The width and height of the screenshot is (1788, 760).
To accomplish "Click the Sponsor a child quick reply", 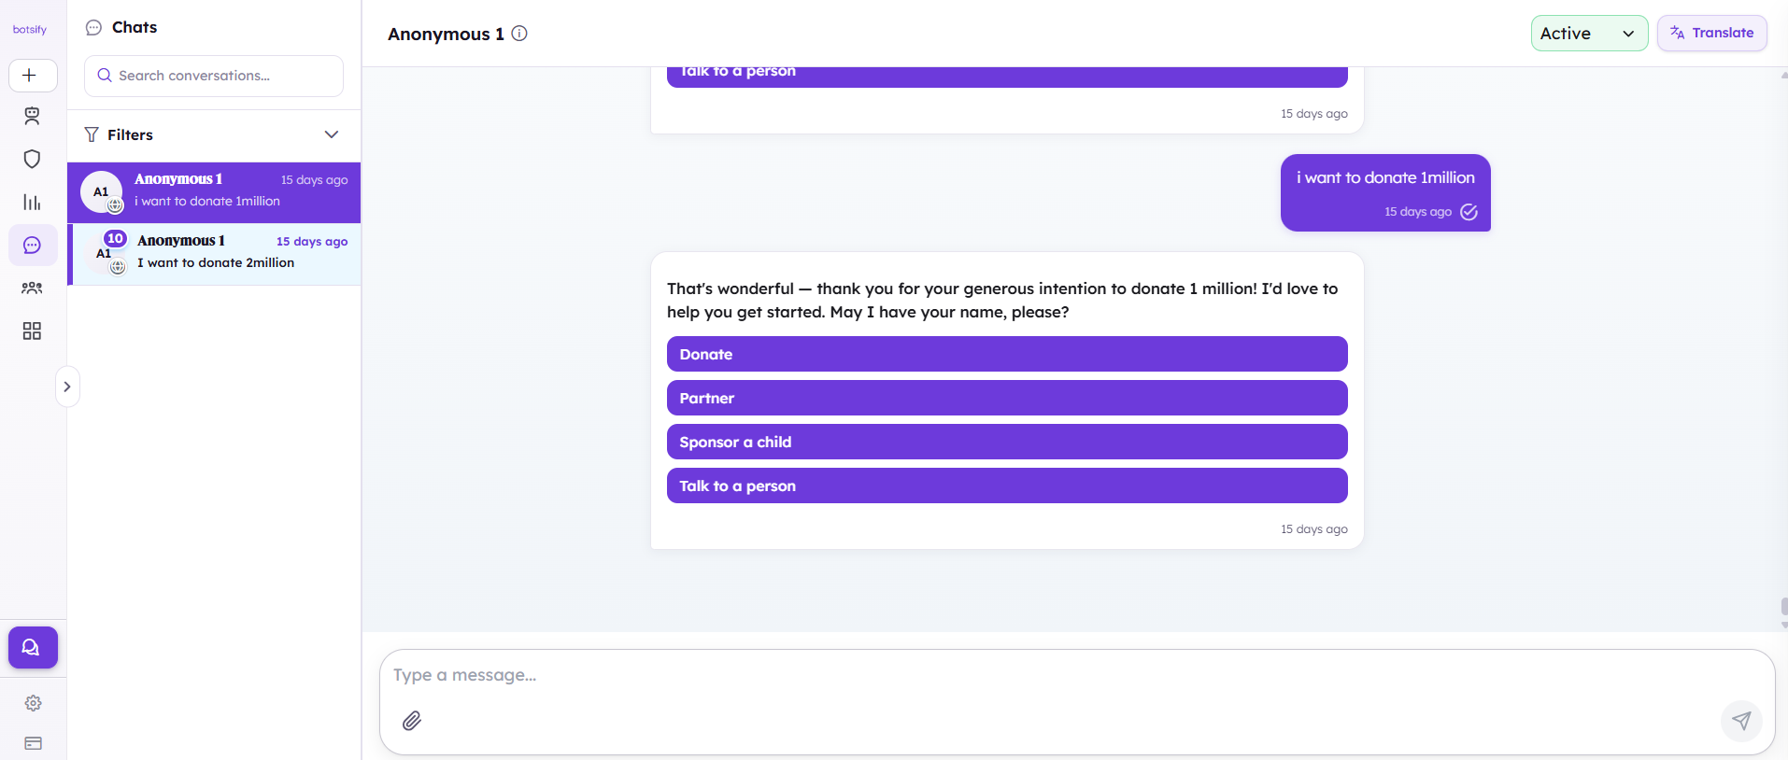I will tap(1007, 442).
